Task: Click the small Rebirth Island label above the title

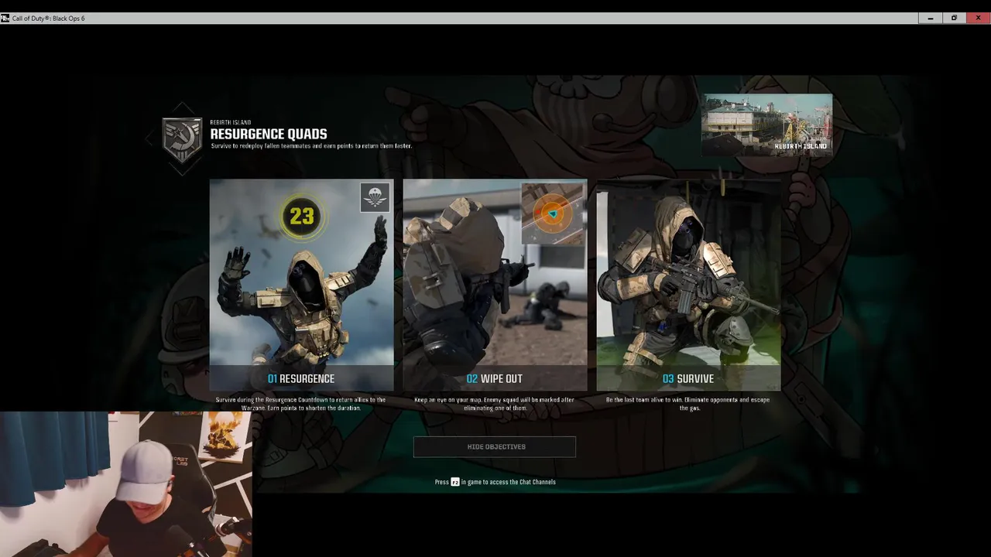Action: coord(231,122)
